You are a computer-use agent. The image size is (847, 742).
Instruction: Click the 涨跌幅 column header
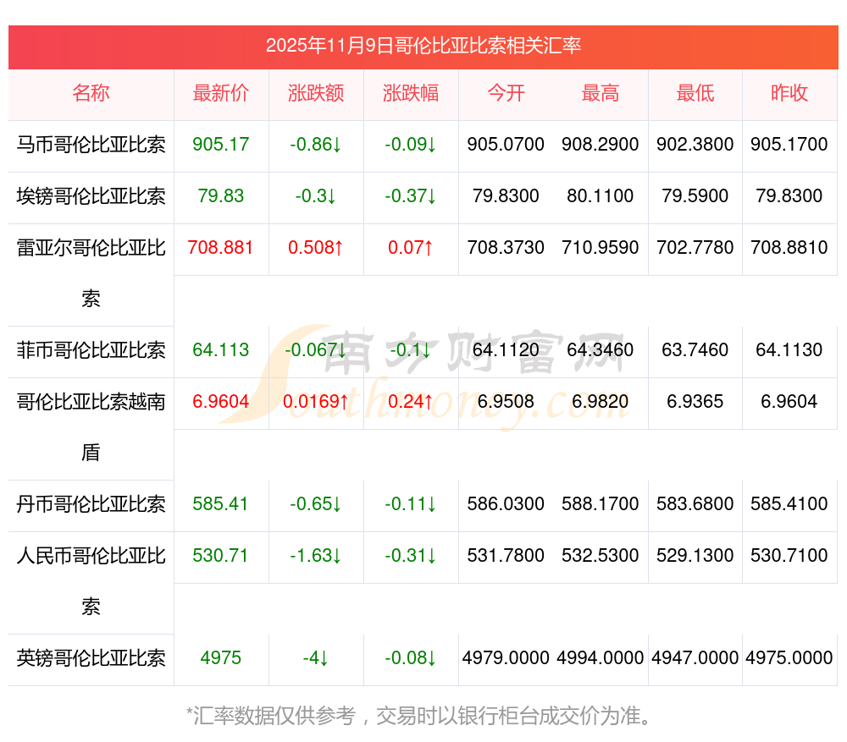[411, 93]
